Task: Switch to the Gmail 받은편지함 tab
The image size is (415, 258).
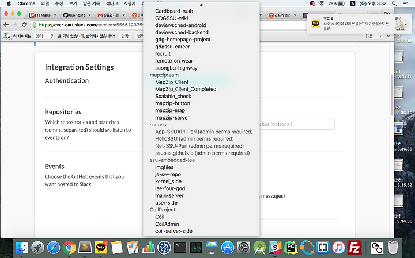Action: tap(111, 15)
